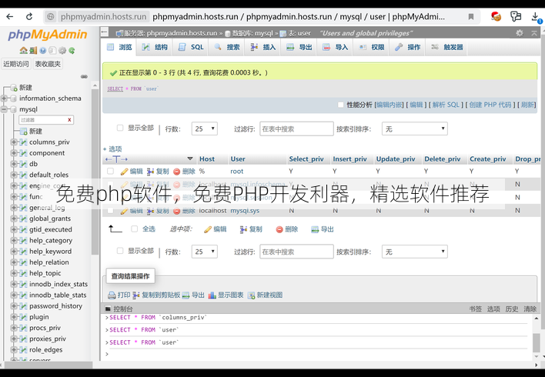Click the bulk Delete icon under the table

pos(279,229)
